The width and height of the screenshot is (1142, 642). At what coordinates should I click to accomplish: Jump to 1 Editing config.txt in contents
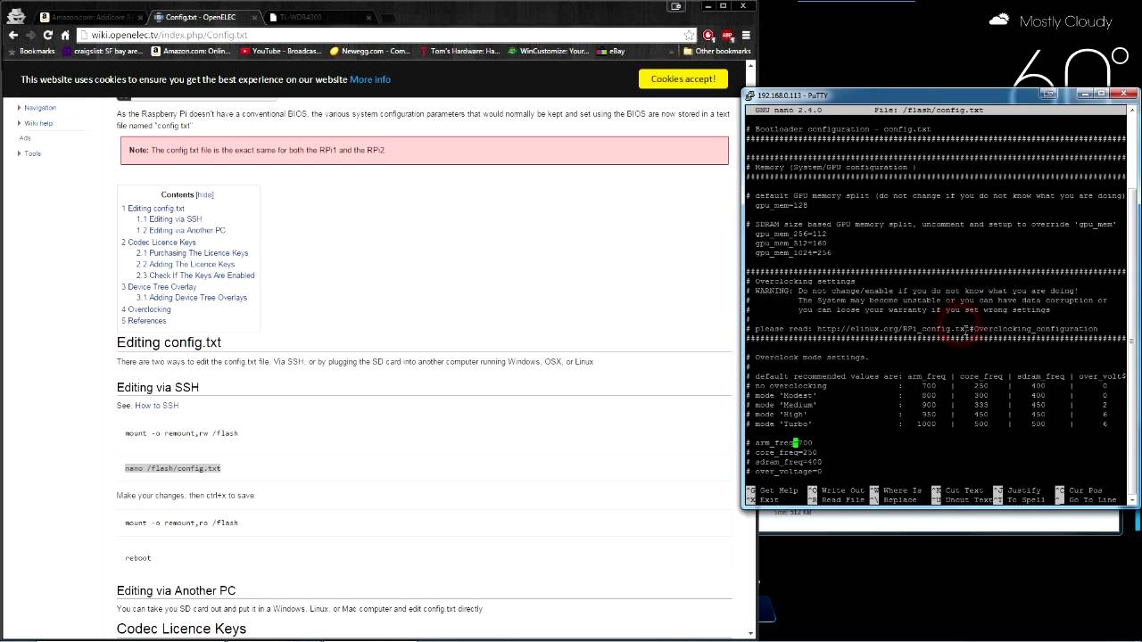tap(153, 208)
